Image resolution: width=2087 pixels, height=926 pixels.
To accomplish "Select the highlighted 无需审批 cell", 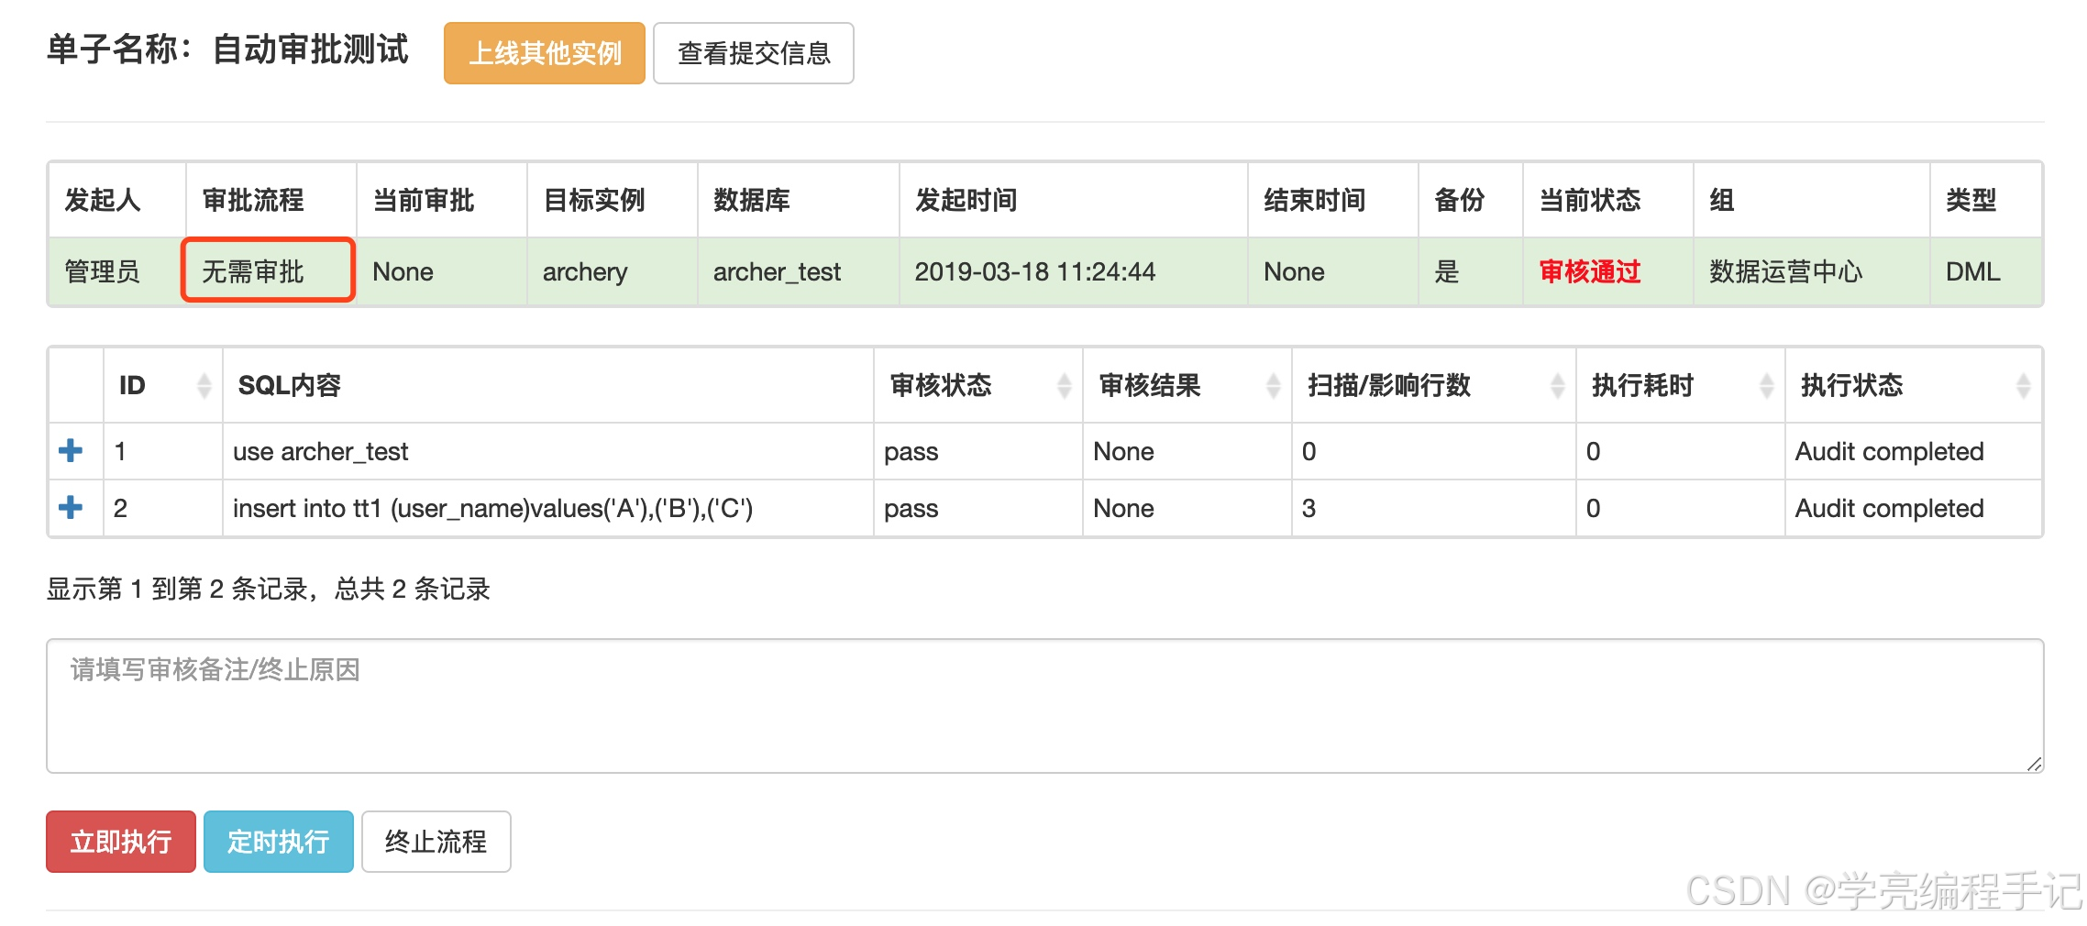I will [x=267, y=271].
